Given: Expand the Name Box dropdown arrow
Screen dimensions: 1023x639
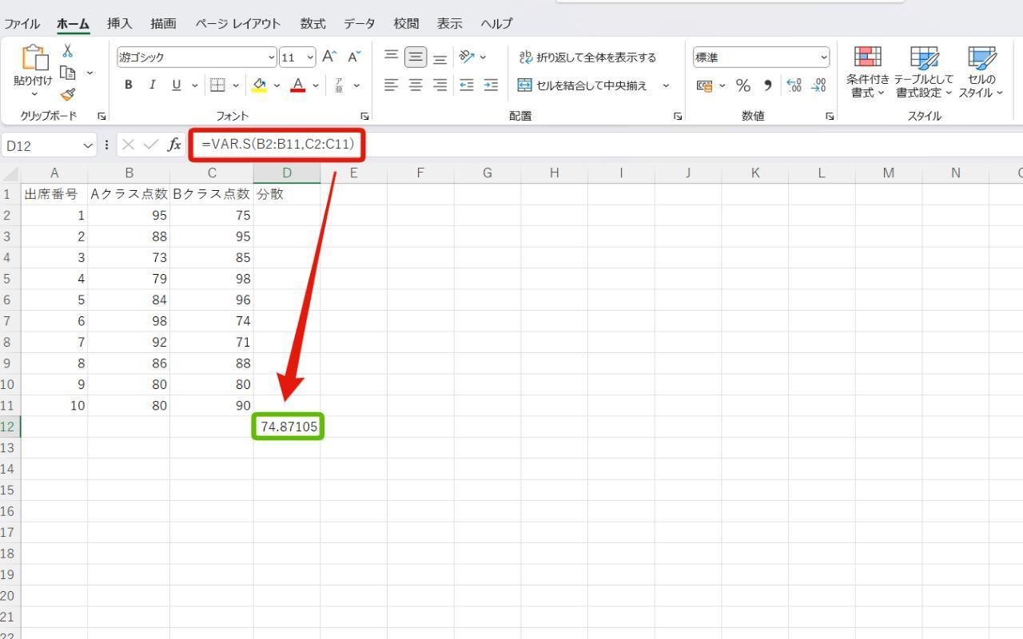Looking at the screenshot, I should click(x=88, y=145).
